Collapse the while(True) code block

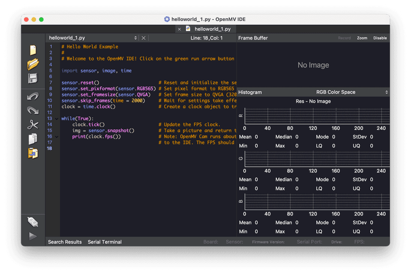(57, 119)
